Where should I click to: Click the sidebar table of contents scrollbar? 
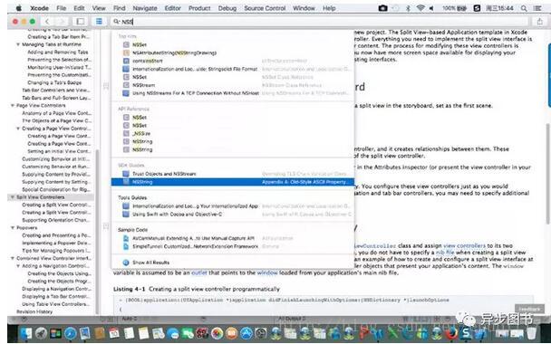[98, 232]
